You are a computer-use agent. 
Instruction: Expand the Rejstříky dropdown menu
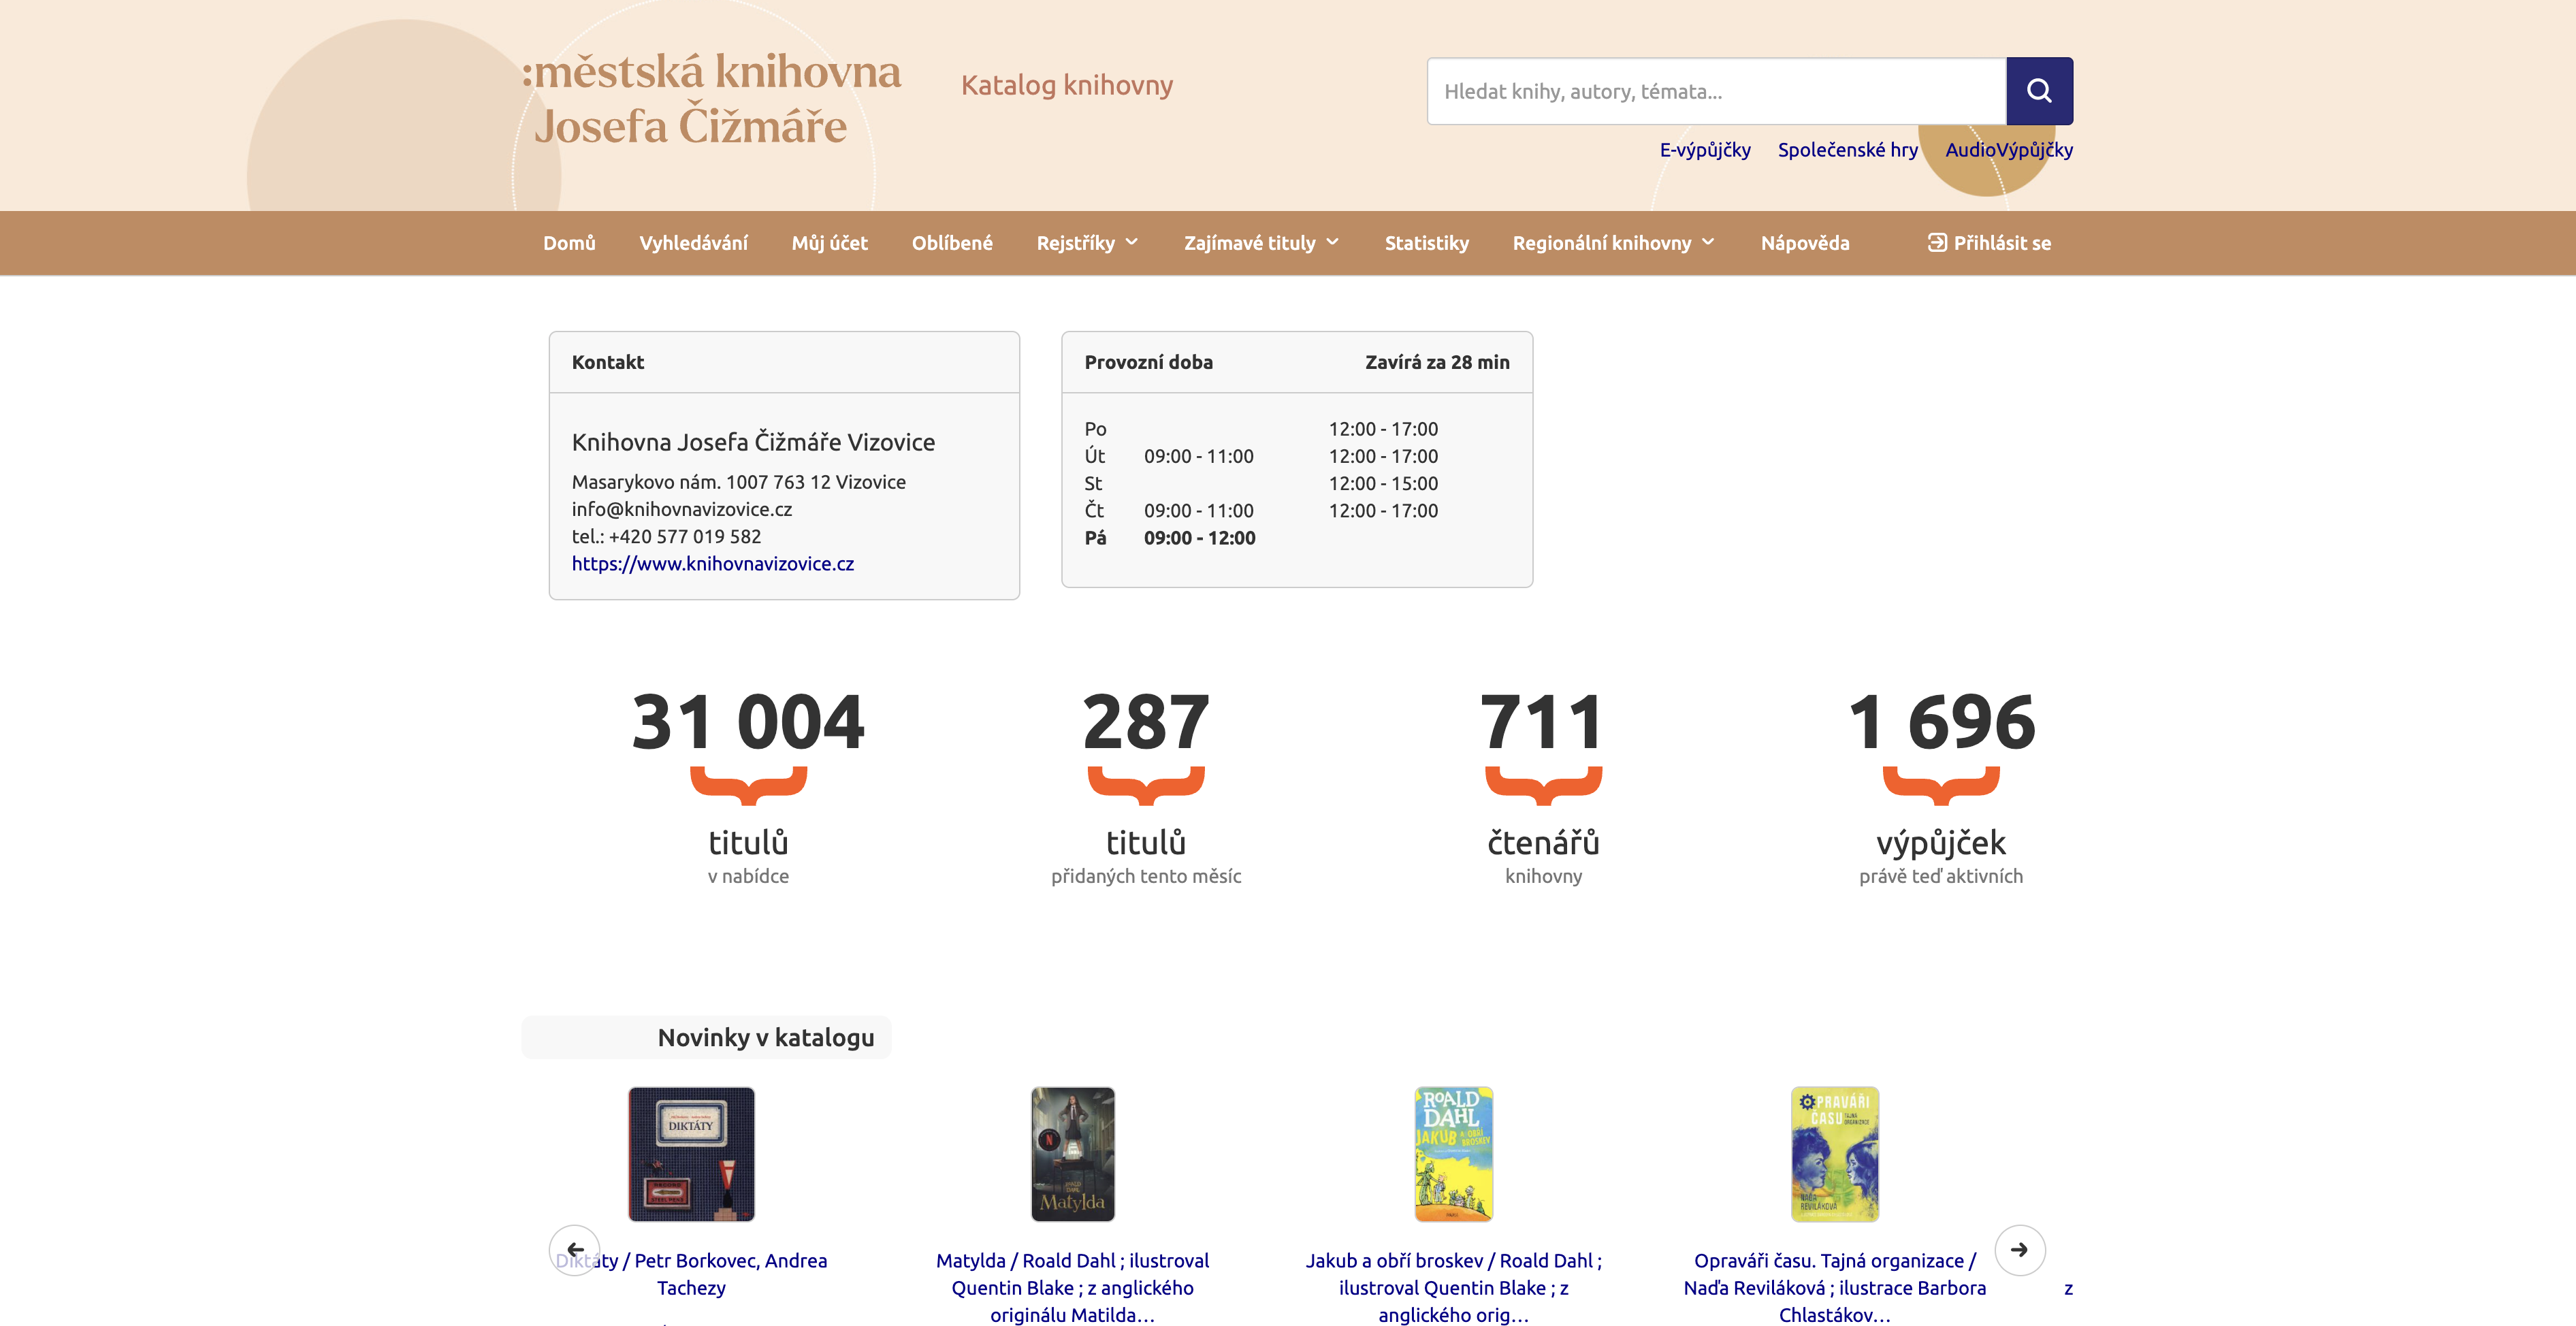[x=1088, y=243]
